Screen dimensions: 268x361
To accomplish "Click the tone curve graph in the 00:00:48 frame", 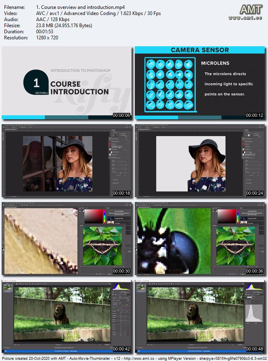I will pyautogui.click(x=254, y=313).
